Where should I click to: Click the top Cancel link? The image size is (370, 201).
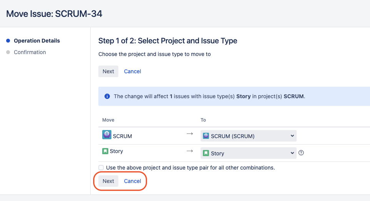coord(133,71)
